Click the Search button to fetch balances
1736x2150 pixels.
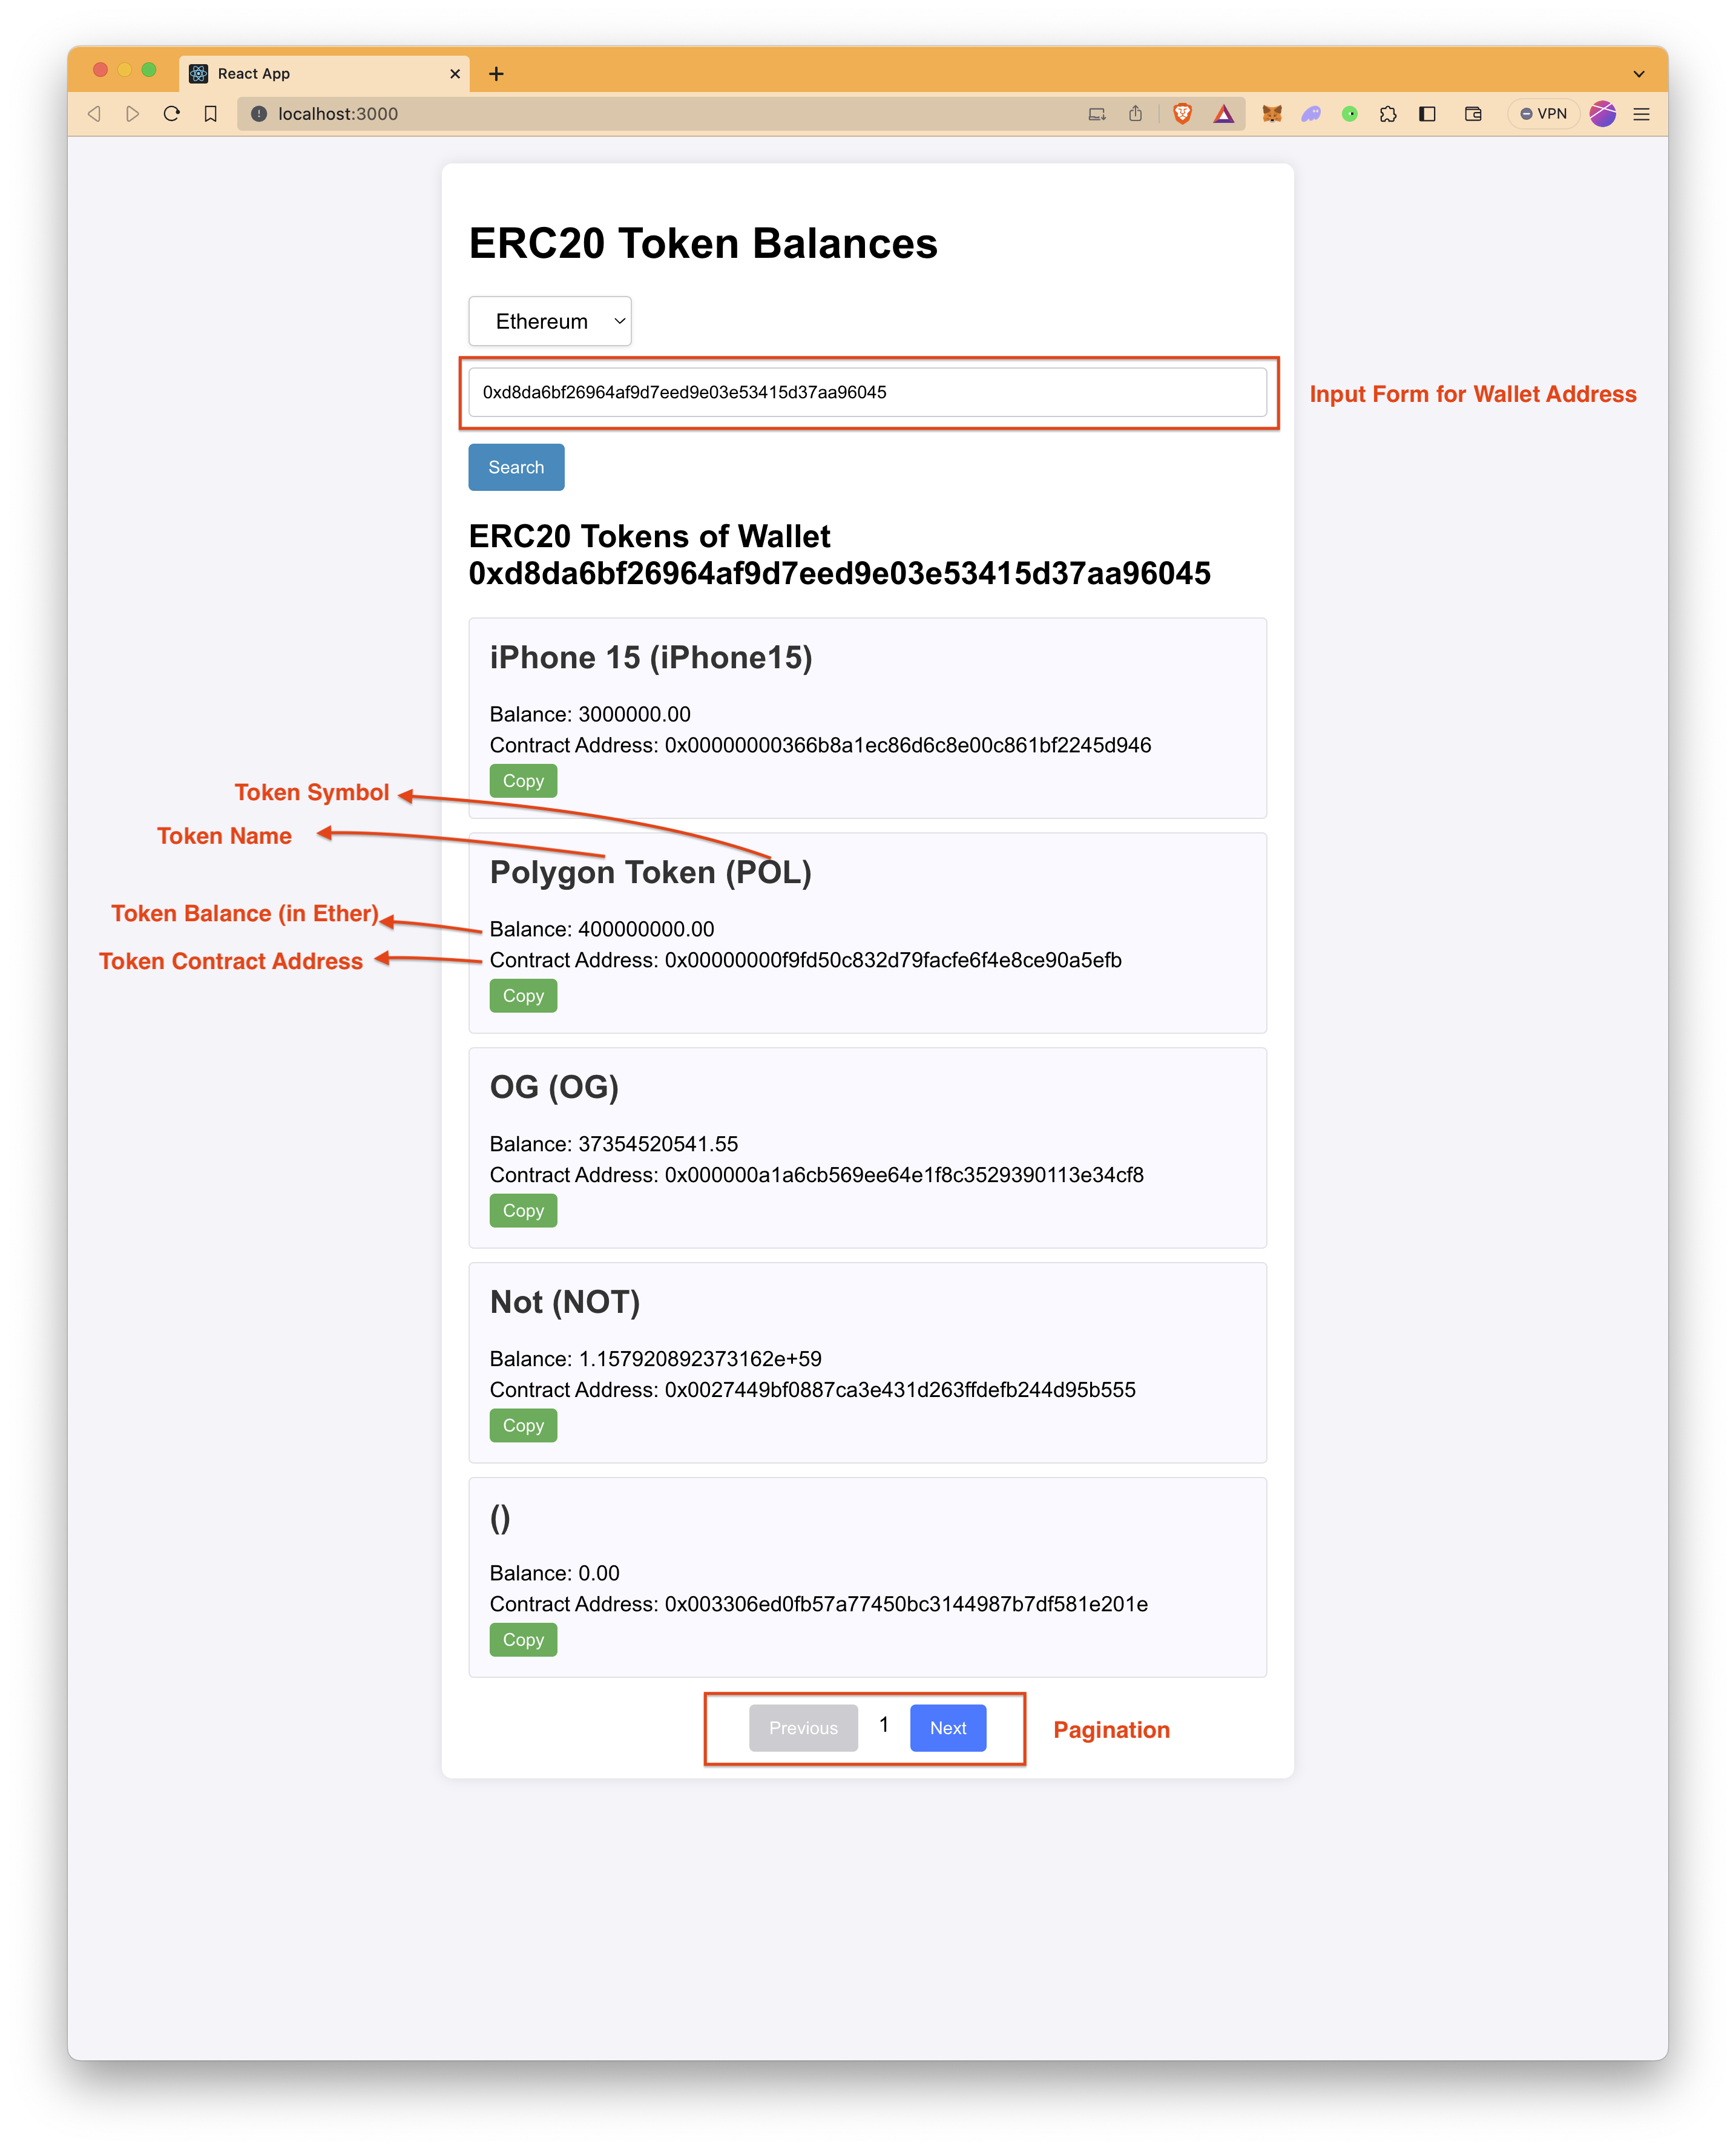point(516,467)
